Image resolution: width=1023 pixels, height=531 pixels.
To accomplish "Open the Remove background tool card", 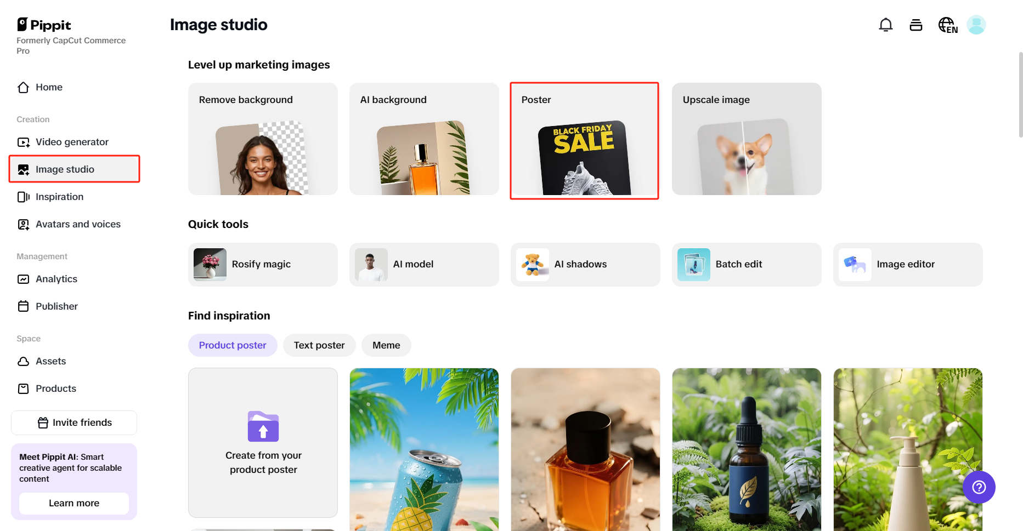I will tap(263, 139).
